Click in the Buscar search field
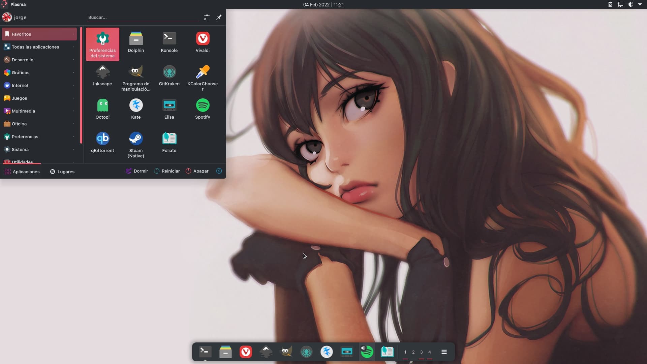 (143, 17)
